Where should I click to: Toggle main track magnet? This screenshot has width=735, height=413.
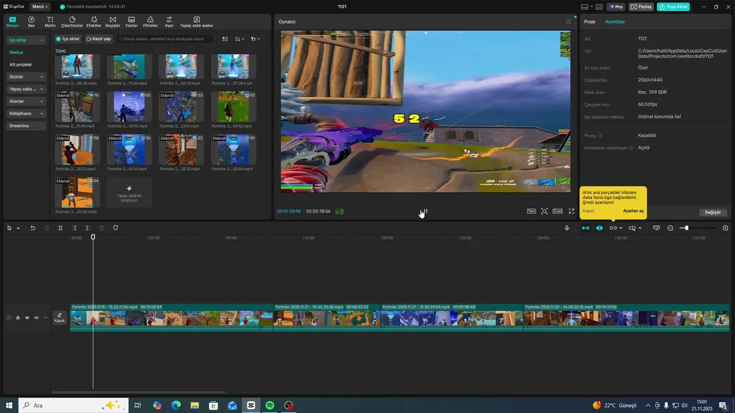coord(585,228)
